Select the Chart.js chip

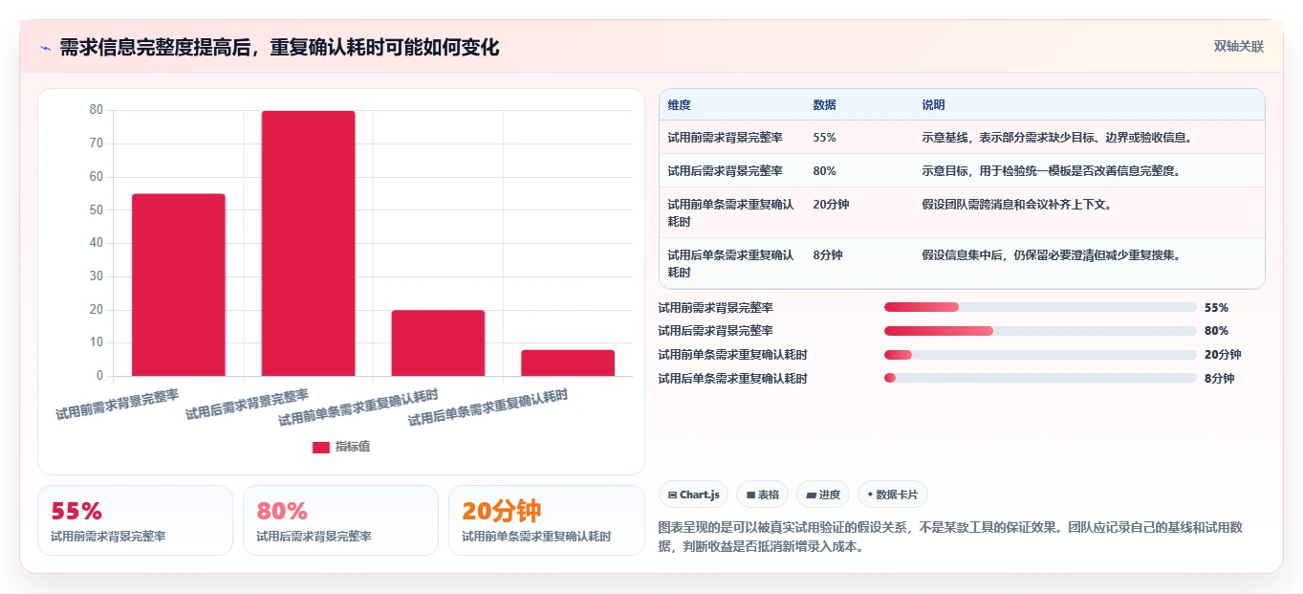point(693,495)
